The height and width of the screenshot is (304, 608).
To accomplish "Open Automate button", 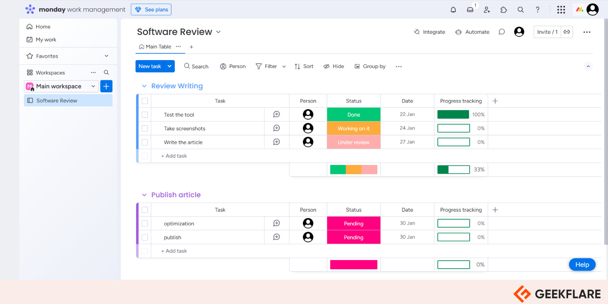I will pos(472,32).
